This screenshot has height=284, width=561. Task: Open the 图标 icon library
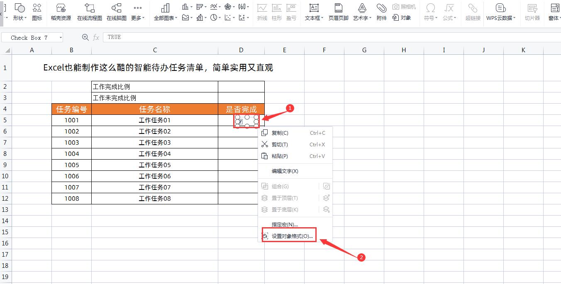point(37,12)
